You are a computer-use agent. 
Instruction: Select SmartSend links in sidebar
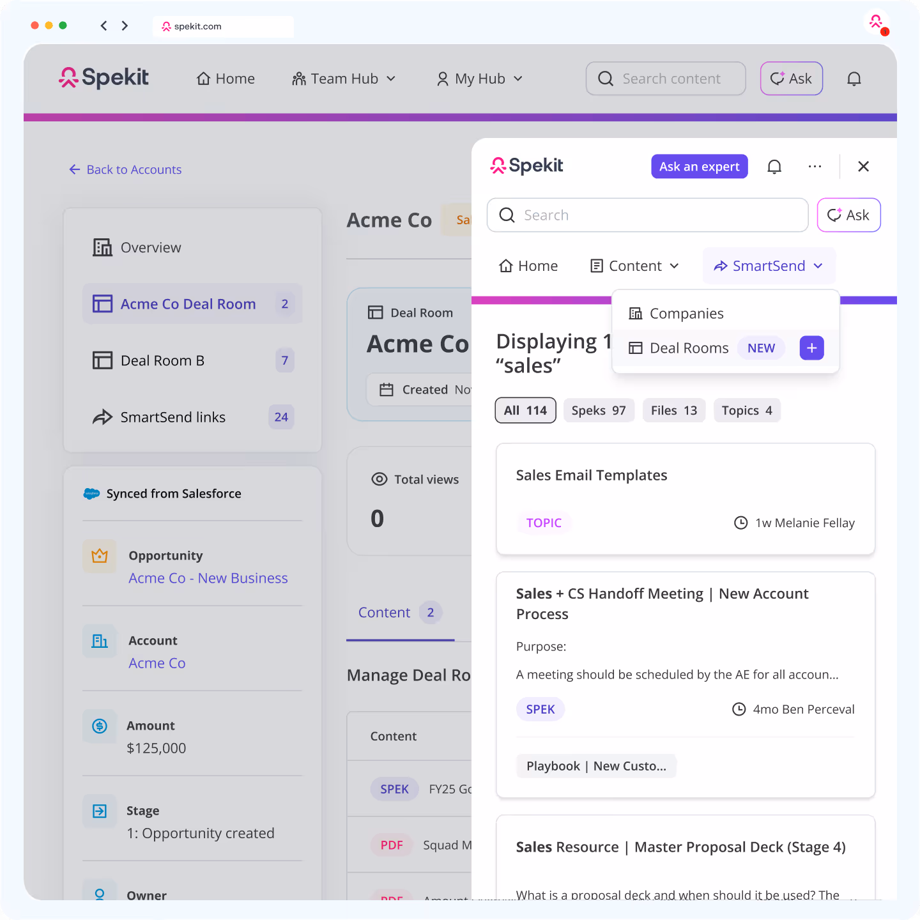192,417
